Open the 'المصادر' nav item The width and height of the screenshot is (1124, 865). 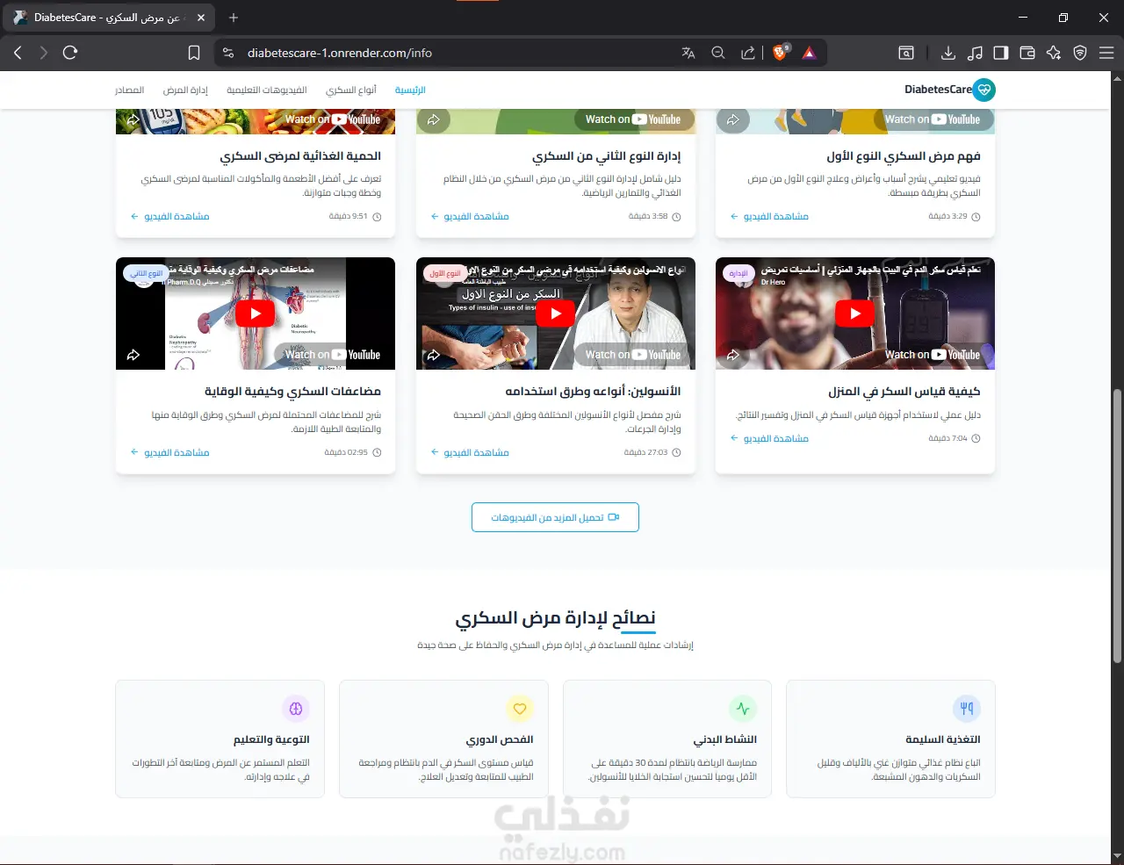[x=129, y=90]
